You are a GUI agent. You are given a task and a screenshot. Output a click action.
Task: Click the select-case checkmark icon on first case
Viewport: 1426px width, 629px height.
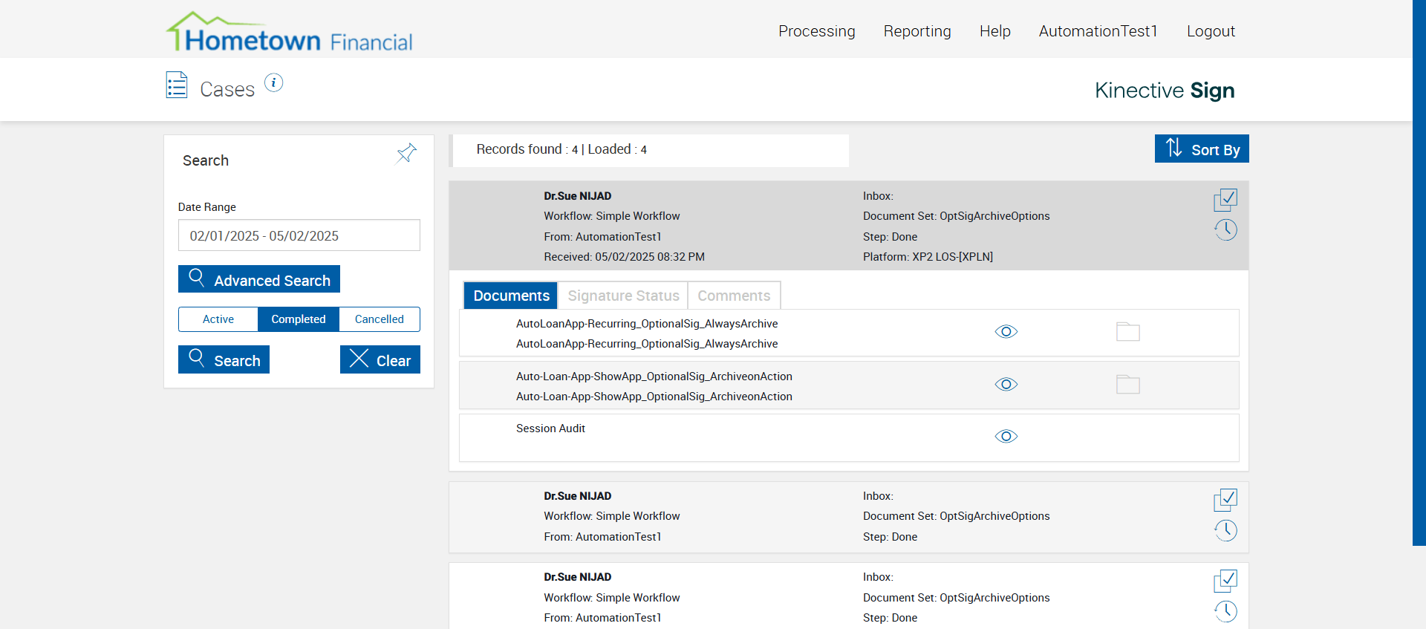(1225, 199)
